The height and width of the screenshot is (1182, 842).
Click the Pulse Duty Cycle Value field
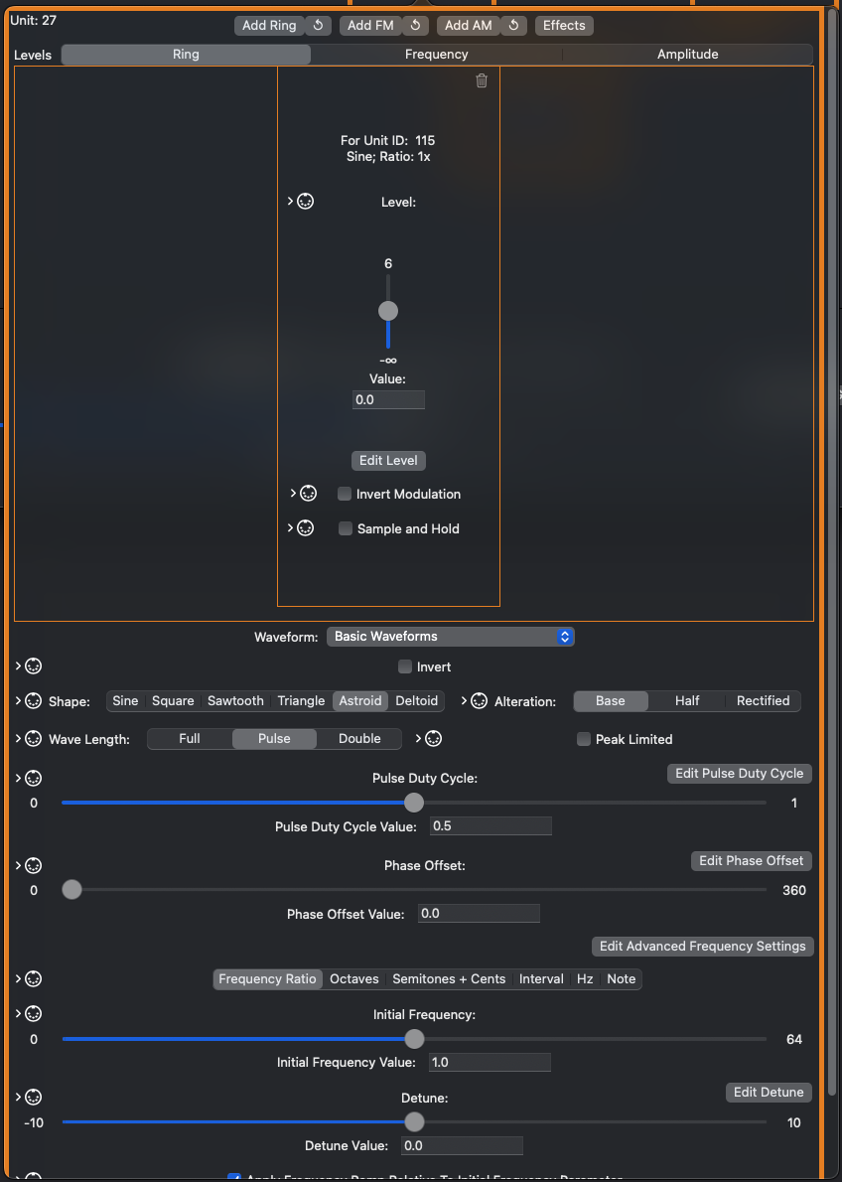pos(491,826)
